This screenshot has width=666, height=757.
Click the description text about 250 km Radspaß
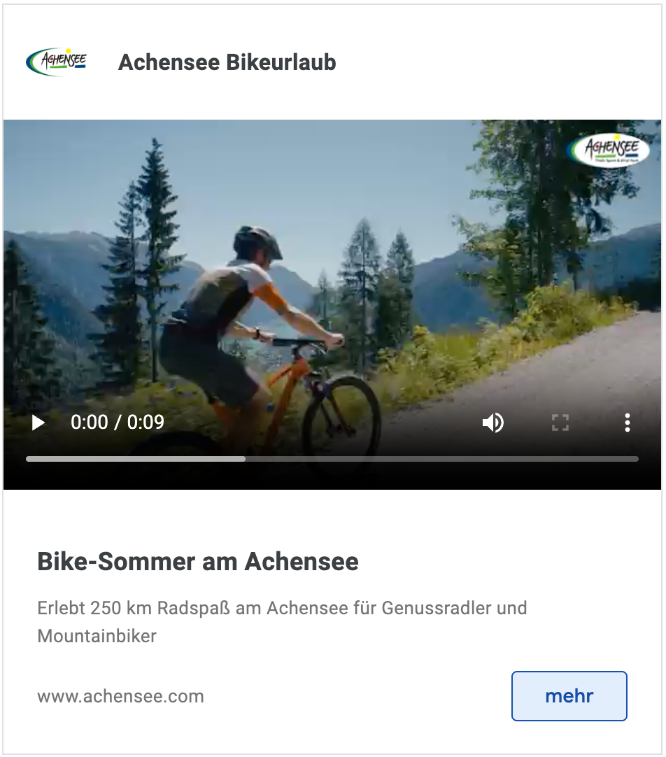click(282, 622)
